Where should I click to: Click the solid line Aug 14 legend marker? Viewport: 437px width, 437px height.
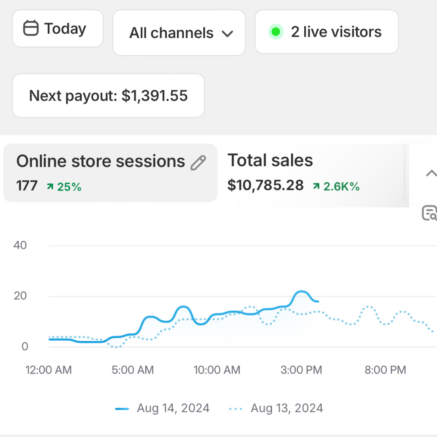click(122, 409)
